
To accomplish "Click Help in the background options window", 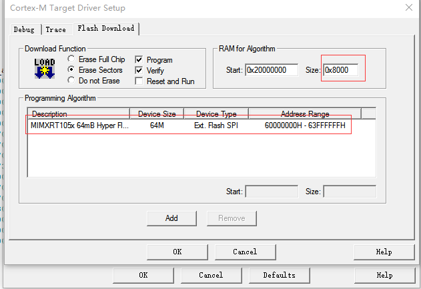I will click(x=385, y=275).
